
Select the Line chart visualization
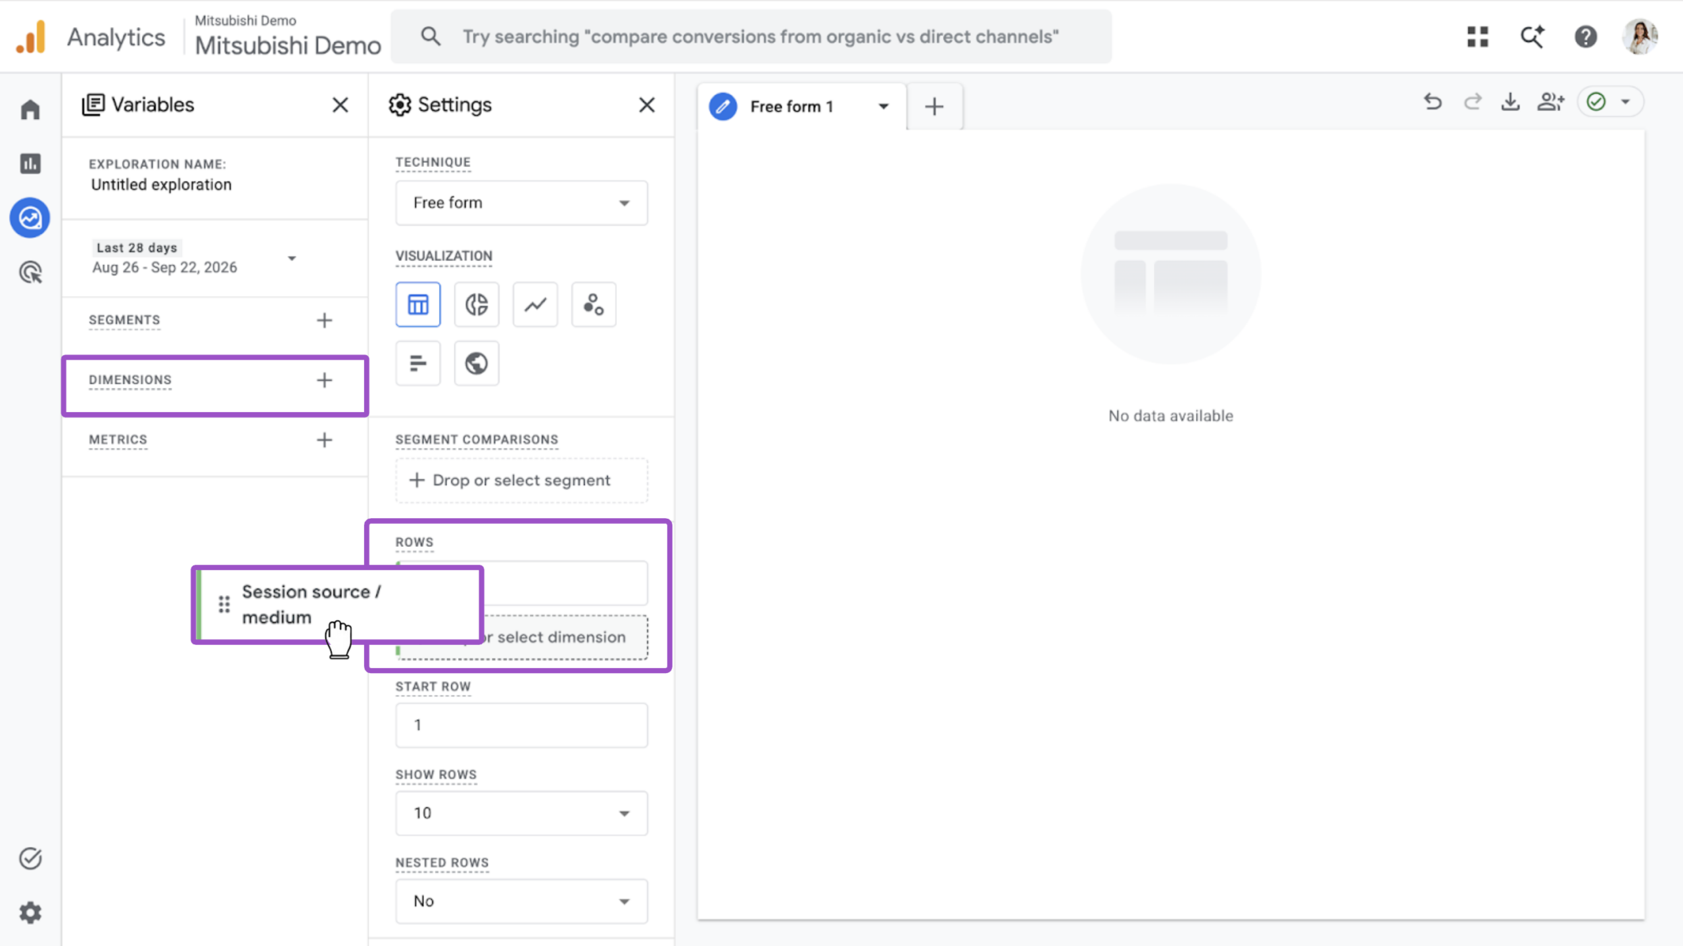(535, 304)
